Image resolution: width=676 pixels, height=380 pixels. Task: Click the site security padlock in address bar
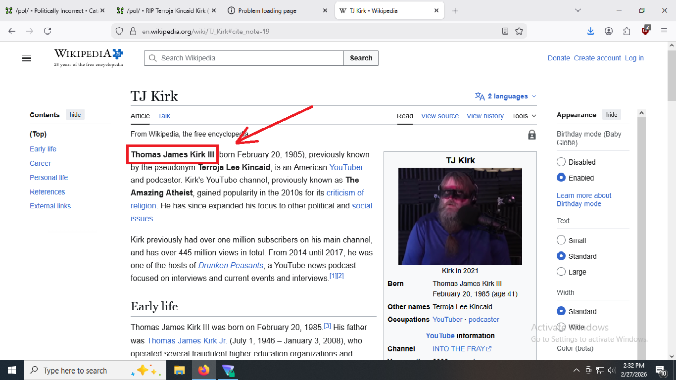tap(133, 31)
